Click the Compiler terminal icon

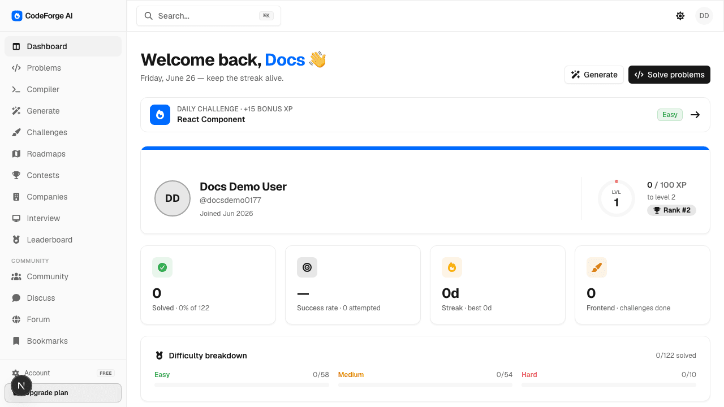pos(16,89)
